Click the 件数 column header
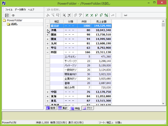This screenshot has width=168, height=126. click(x=84, y=22)
